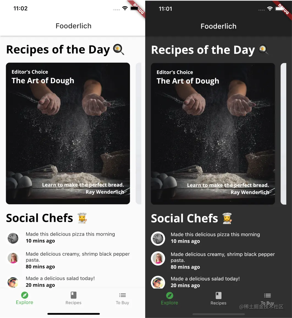Tap the pizza post author's avatar in light mode
The width and height of the screenshot is (292, 318).
13,238
